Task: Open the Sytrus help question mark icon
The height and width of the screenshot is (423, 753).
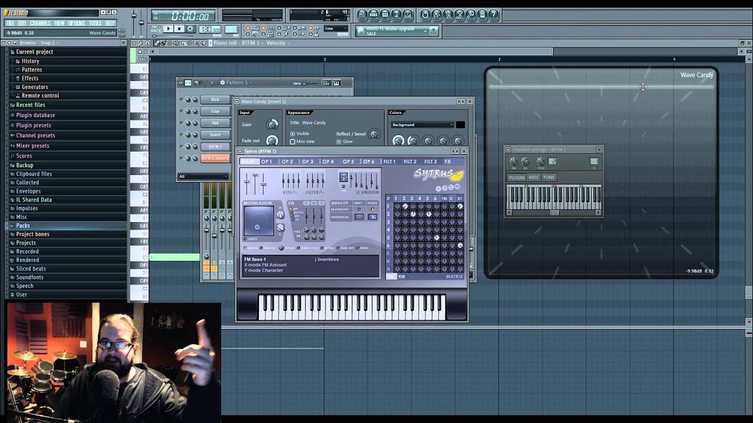Action: click(445, 188)
